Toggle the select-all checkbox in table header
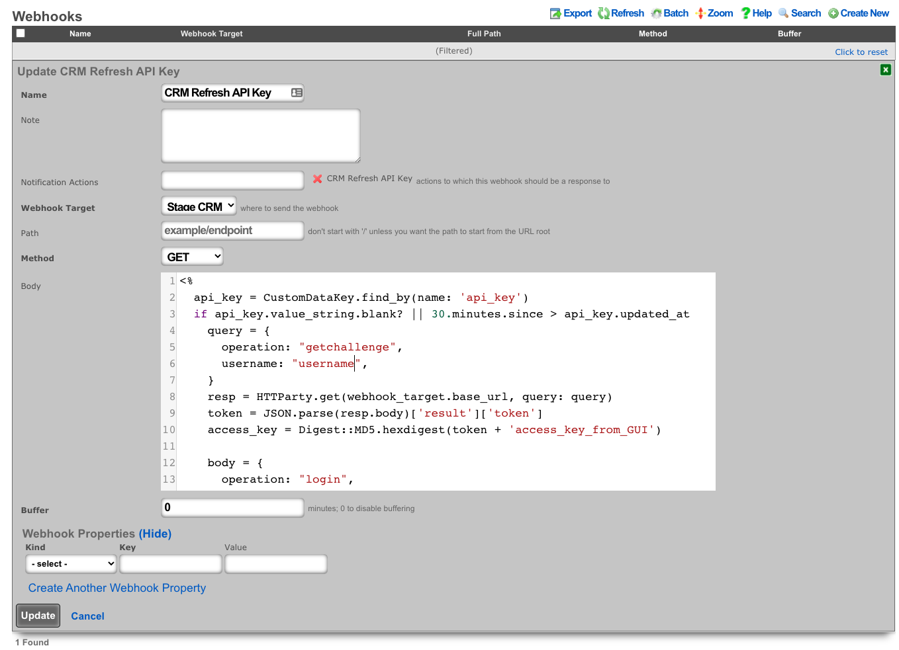899x650 pixels. coord(21,33)
